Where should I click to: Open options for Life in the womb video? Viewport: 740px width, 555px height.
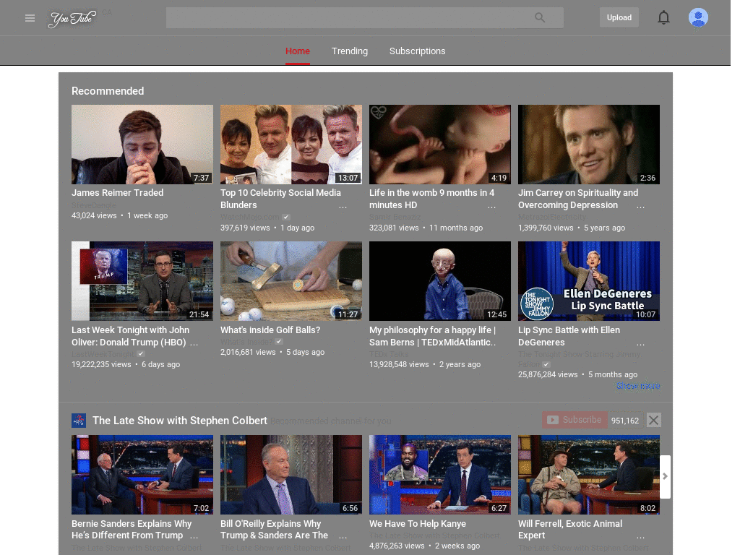(491, 206)
